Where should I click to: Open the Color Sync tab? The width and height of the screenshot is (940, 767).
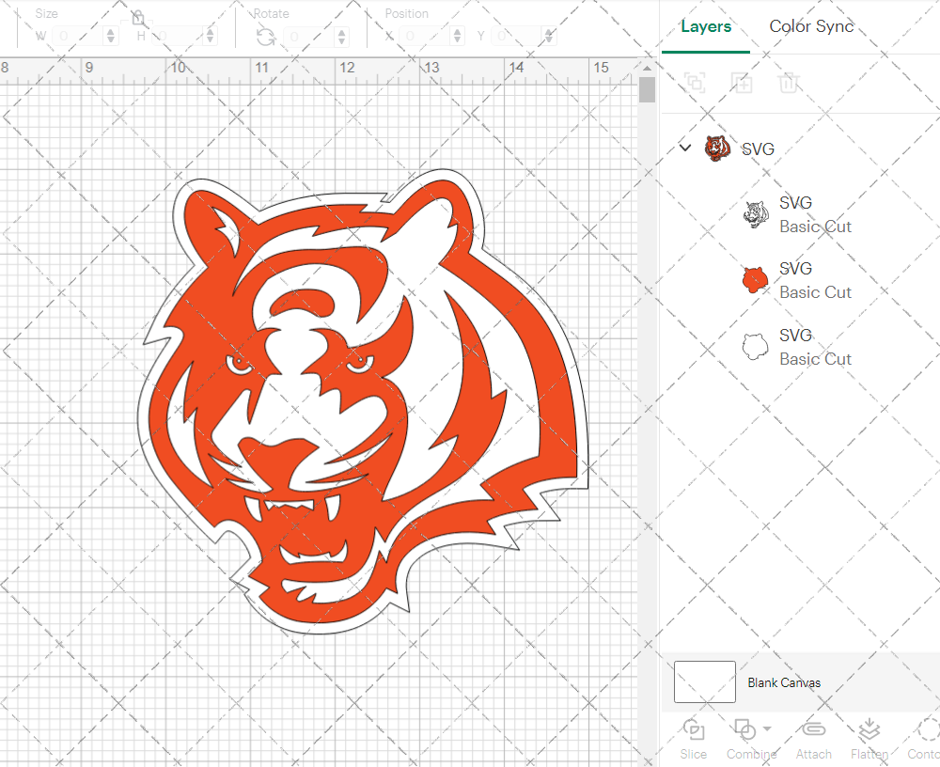click(x=811, y=26)
